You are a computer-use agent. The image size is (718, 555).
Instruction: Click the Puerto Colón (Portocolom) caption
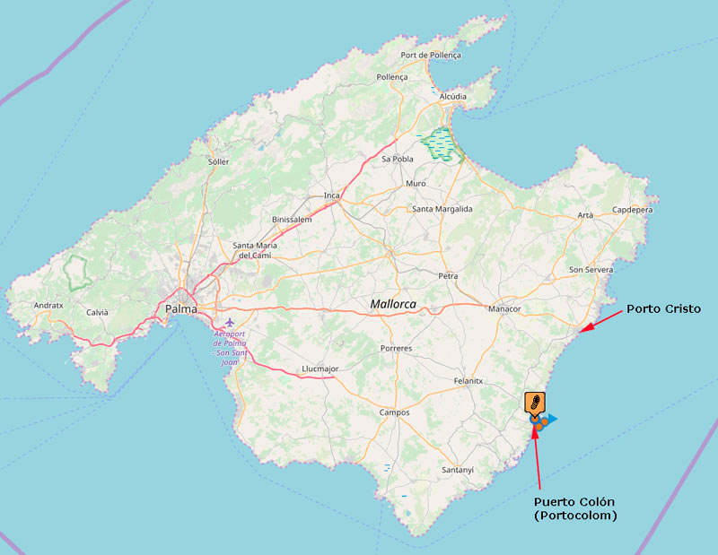click(575, 508)
